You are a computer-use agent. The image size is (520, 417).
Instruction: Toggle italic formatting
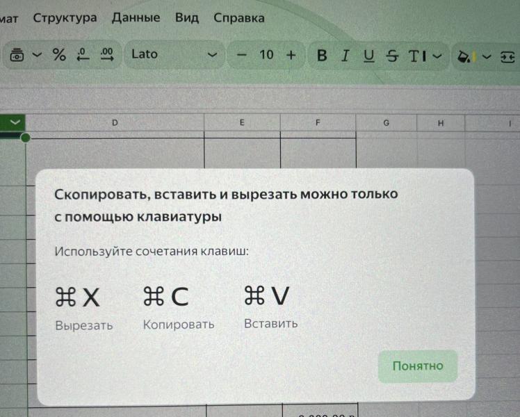point(345,56)
